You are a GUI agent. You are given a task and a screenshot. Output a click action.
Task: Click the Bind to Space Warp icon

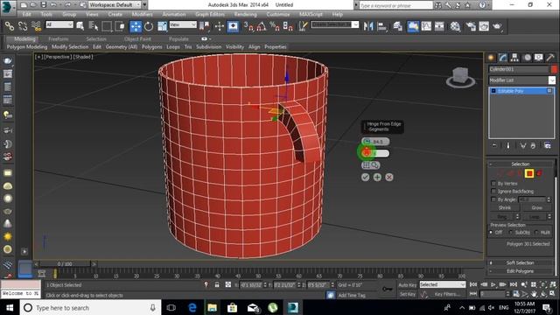click(37, 26)
